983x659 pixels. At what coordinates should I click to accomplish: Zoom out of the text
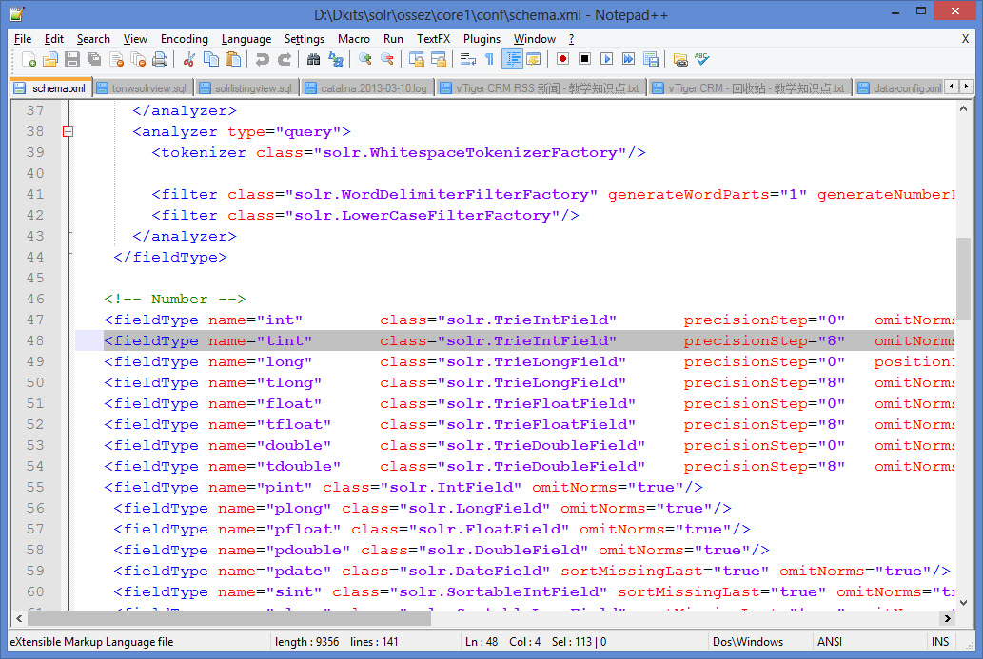(x=387, y=60)
